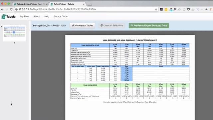Click the BarrageFlow_04-10Feb2017.pdf file name
Image resolution: width=213 pixels, height=120 pixels.
tap(50, 26)
